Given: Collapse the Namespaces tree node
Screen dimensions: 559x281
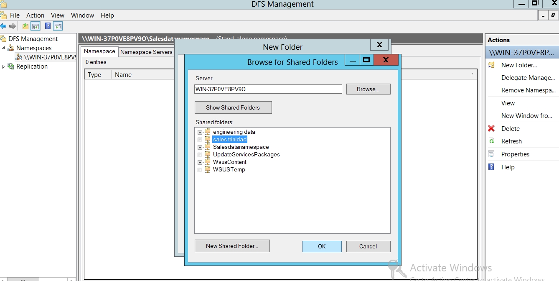Looking at the screenshot, I should tap(4, 48).
